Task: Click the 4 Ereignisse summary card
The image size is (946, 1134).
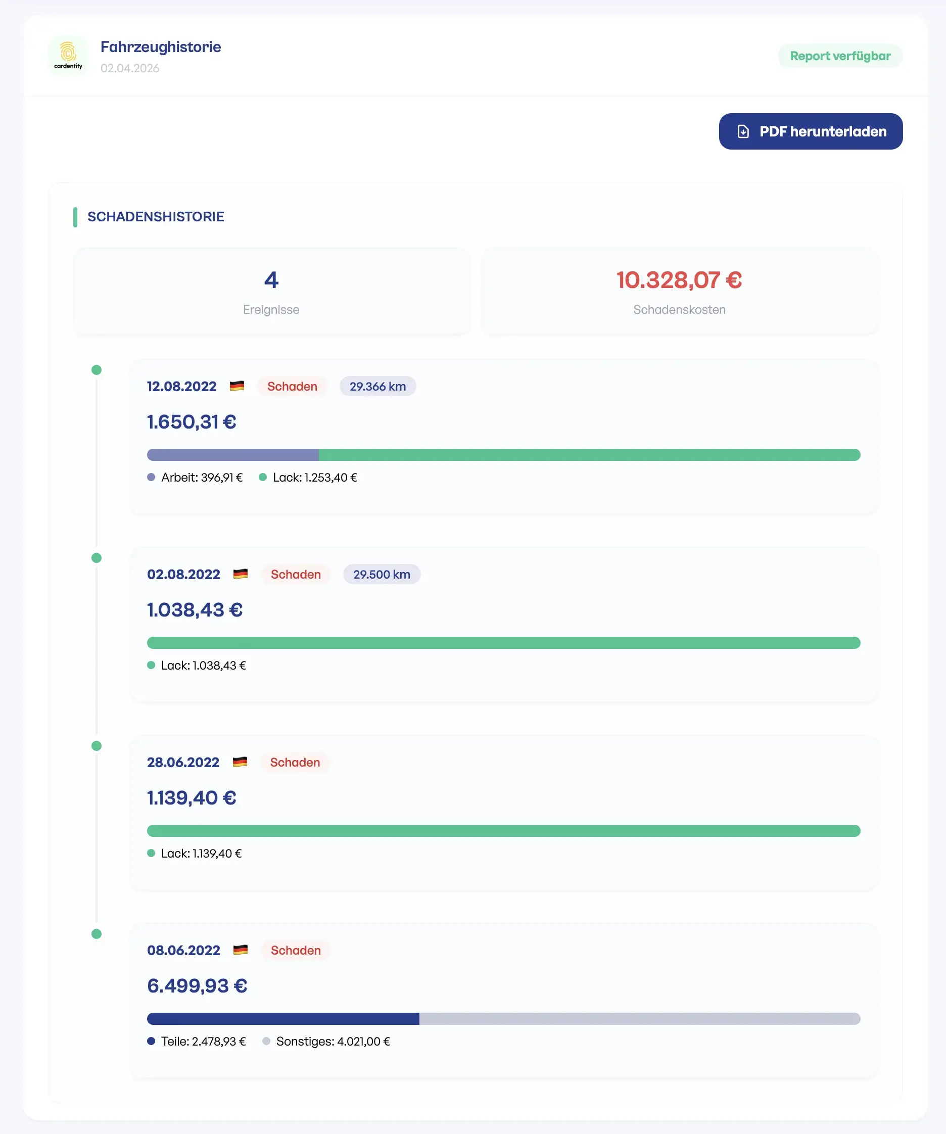Action: coord(271,292)
